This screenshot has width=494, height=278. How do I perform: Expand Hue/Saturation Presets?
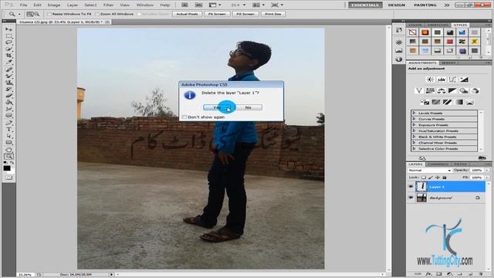point(414,131)
